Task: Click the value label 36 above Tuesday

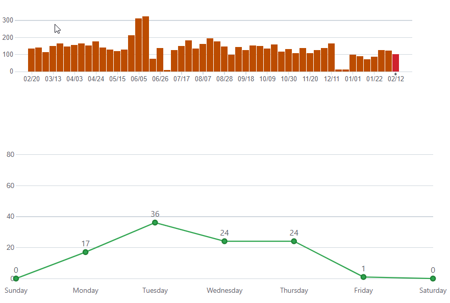Action: pyautogui.click(x=155, y=214)
